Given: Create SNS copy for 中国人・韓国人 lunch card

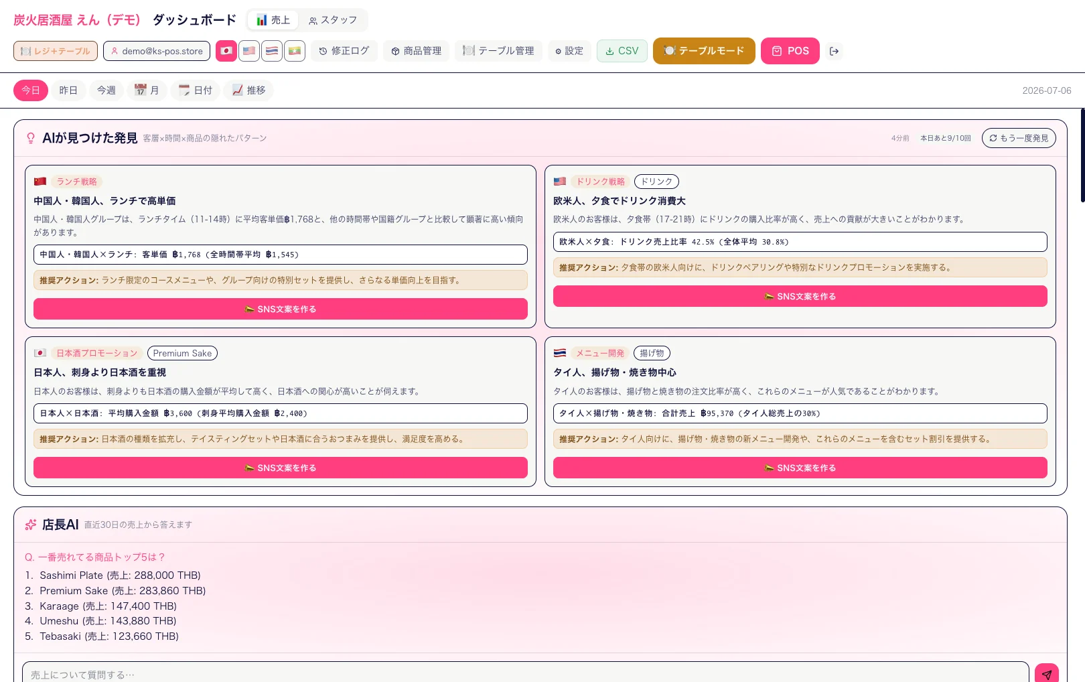Looking at the screenshot, I should pyautogui.click(x=281, y=309).
